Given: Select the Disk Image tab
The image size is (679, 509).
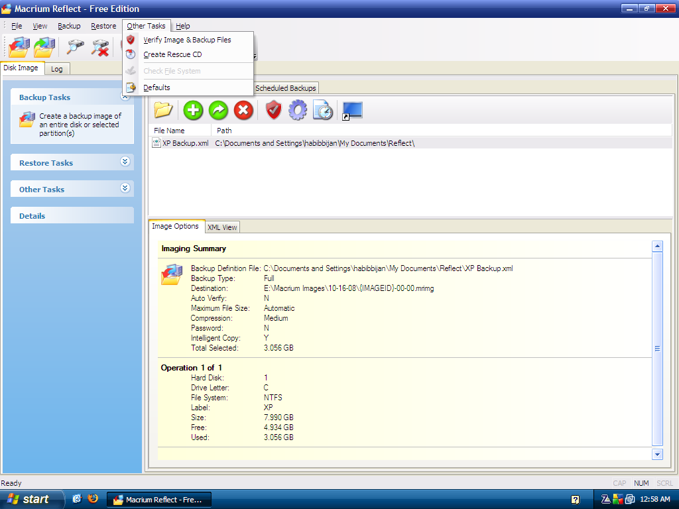Looking at the screenshot, I should 21,68.
